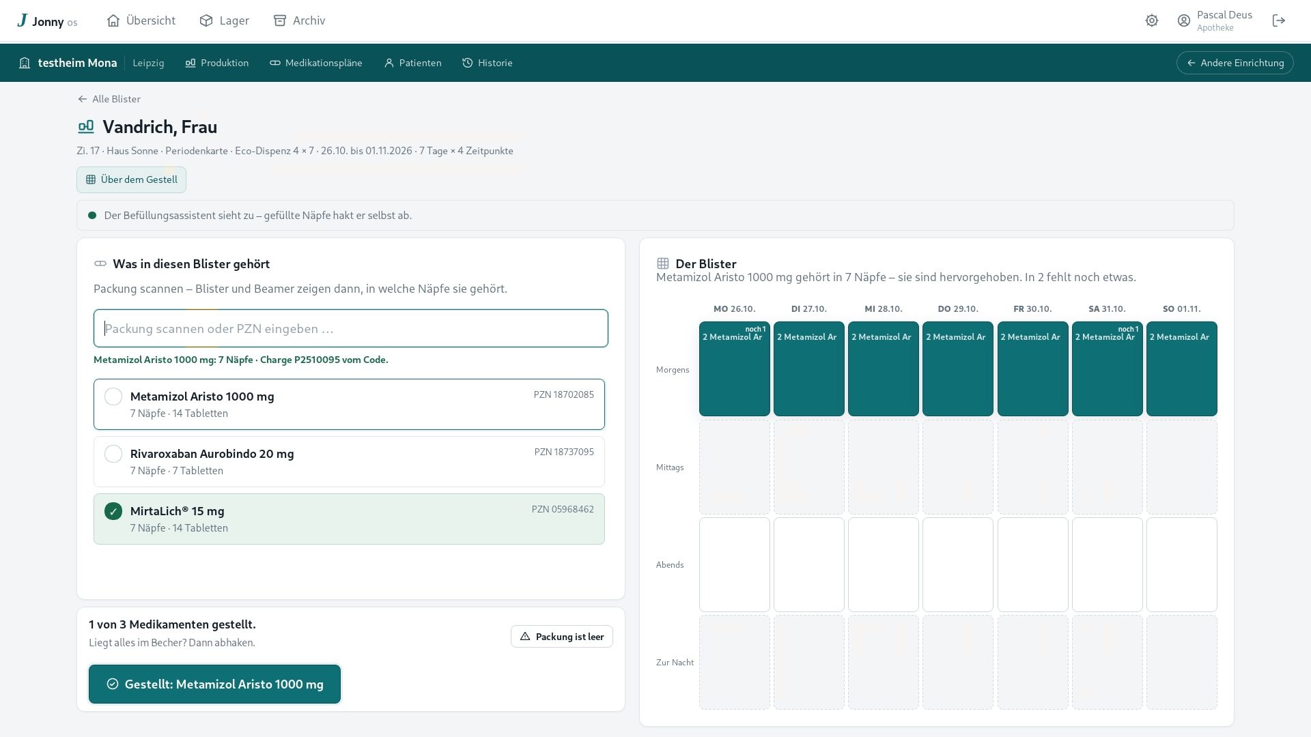This screenshot has width=1311, height=737.
Task: Click Packung ist leer button
Action: click(561, 637)
